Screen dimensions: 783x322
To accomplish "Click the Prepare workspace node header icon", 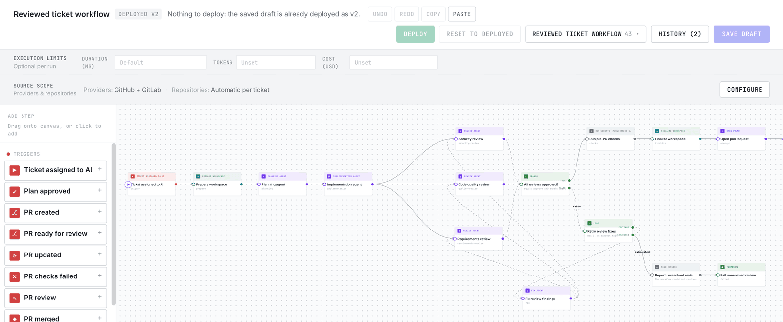I will [198, 176].
